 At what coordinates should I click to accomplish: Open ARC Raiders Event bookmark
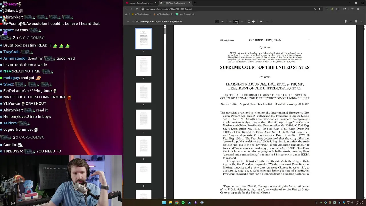(x=163, y=14)
